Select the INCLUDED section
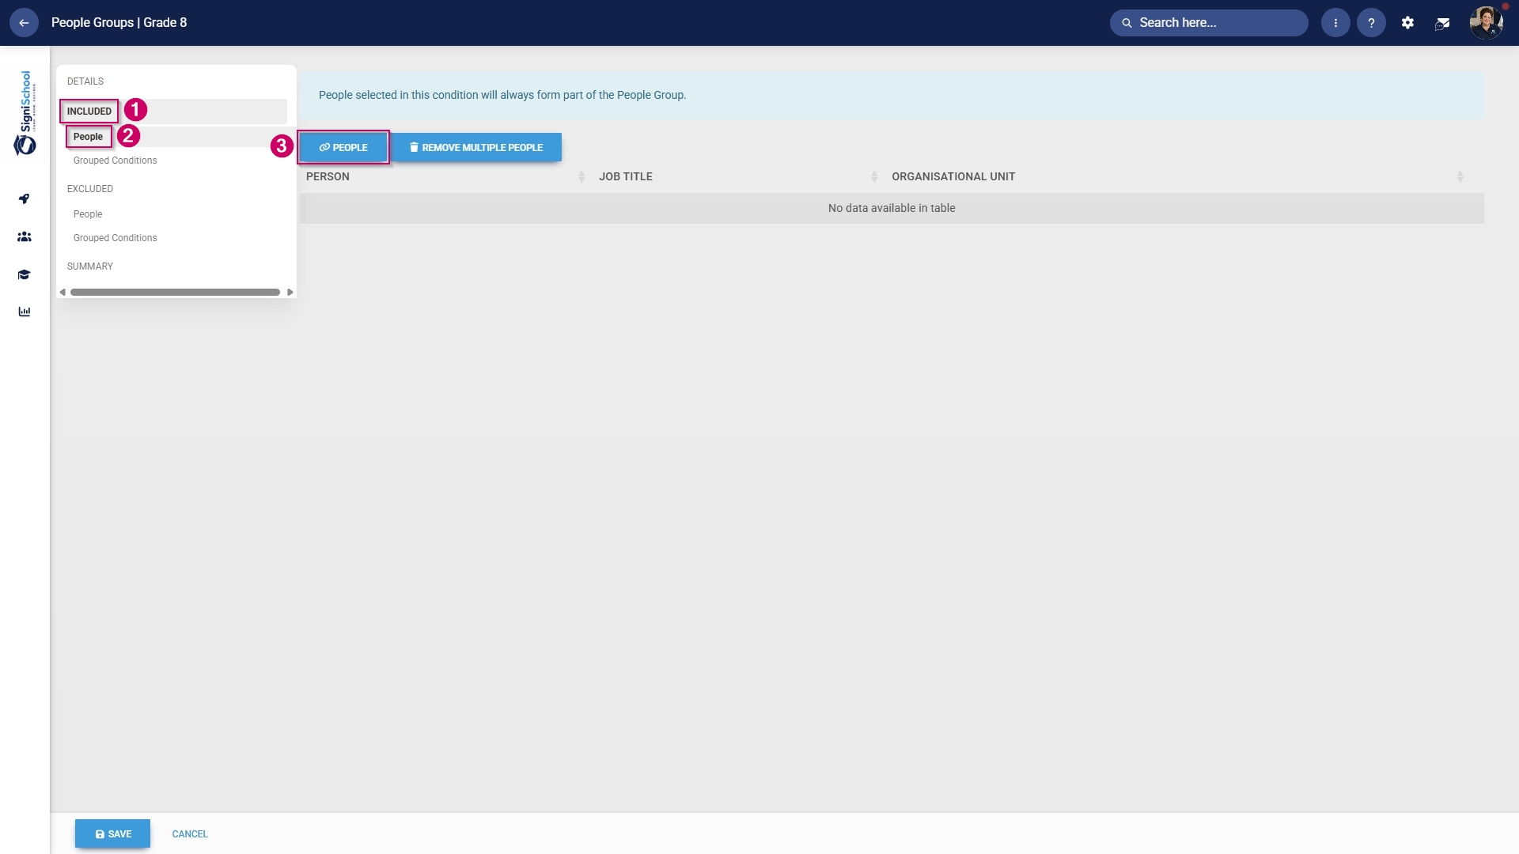This screenshot has width=1519, height=854. [89, 111]
